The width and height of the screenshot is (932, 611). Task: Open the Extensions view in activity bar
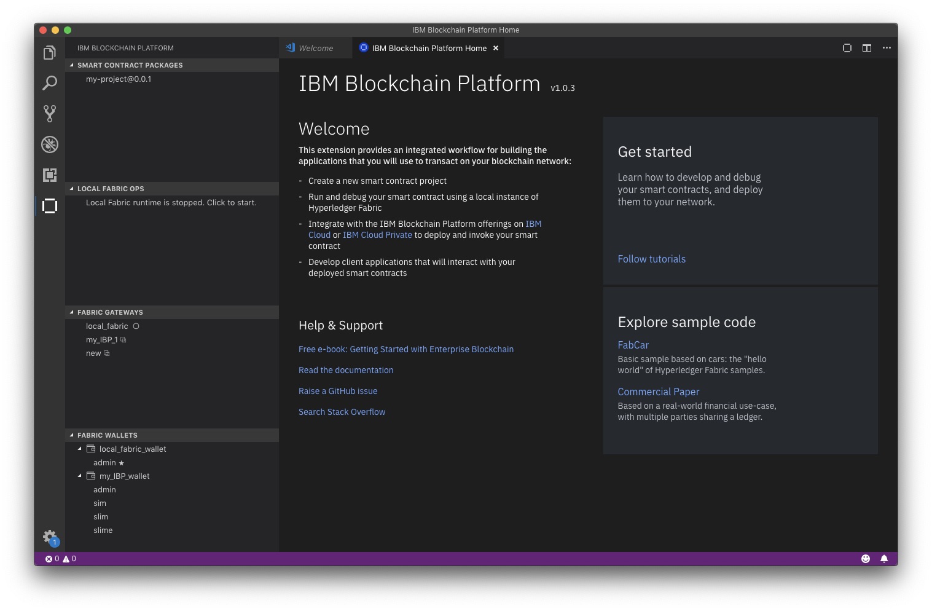pyautogui.click(x=50, y=175)
